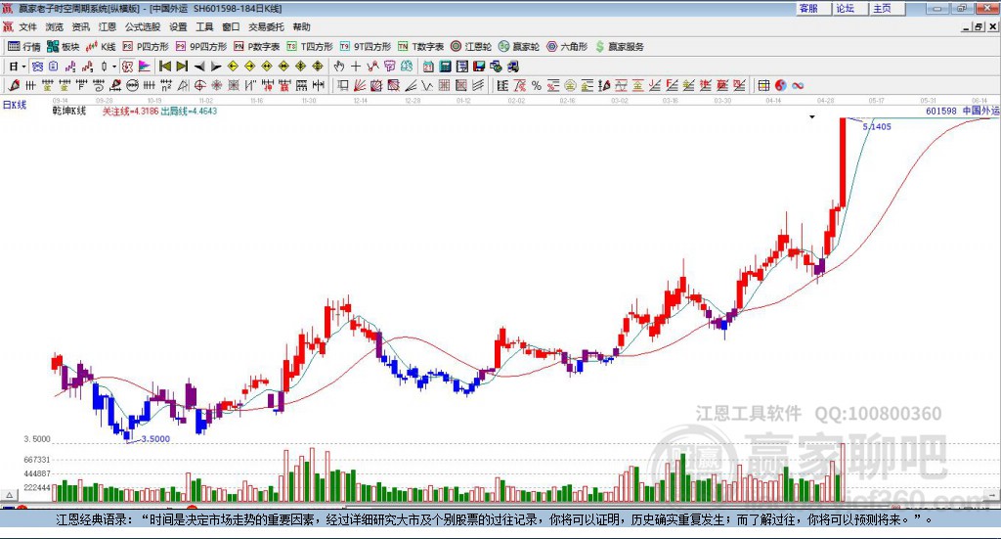Jump to first bar with green skip-back icon
1001x539 pixels.
coord(164,67)
